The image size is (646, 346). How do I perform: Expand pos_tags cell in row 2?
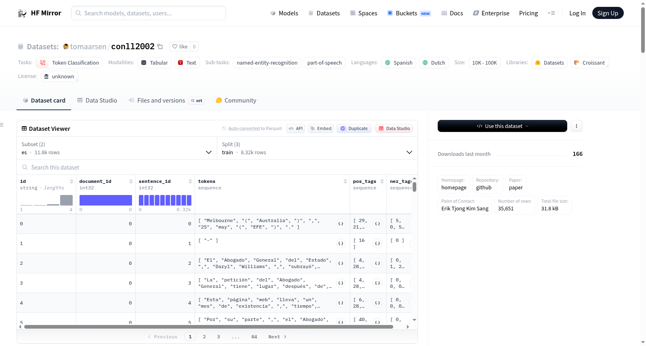[x=378, y=263]
